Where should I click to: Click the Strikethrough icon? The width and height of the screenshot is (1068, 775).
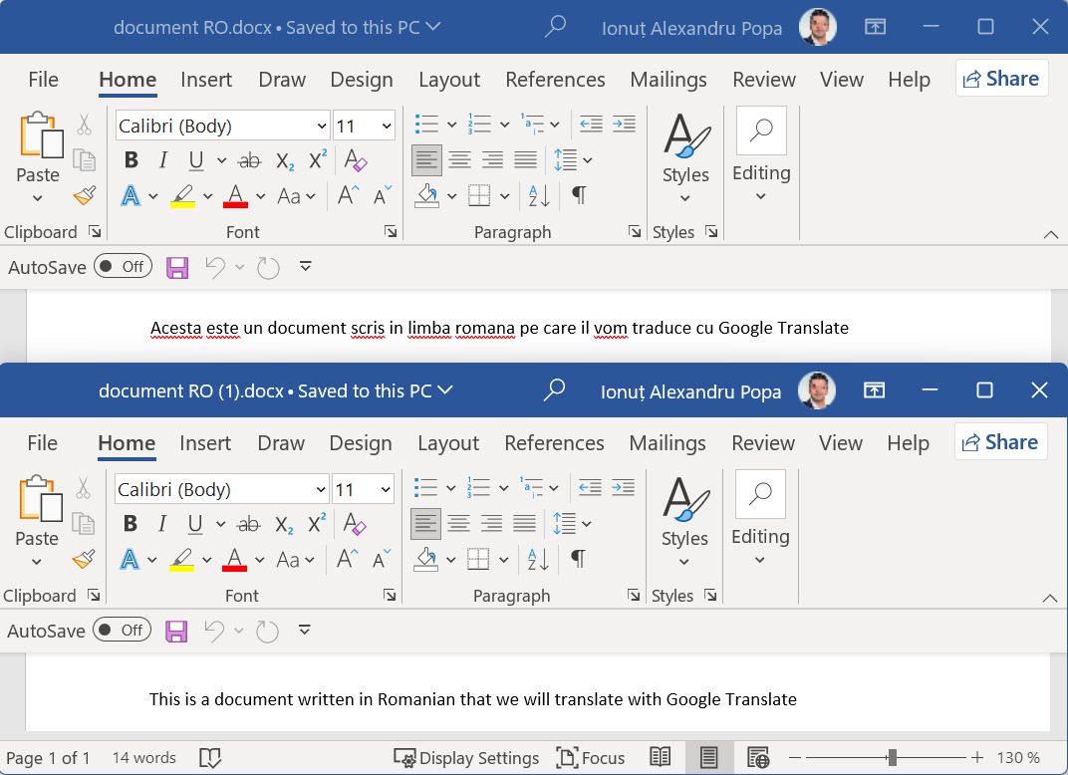click(250, 159)
